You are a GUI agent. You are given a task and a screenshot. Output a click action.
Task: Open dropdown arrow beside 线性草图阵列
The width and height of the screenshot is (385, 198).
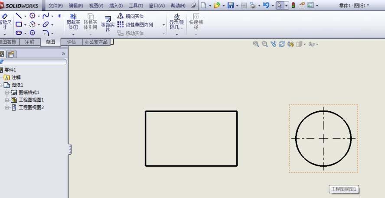tap(164, 25)
